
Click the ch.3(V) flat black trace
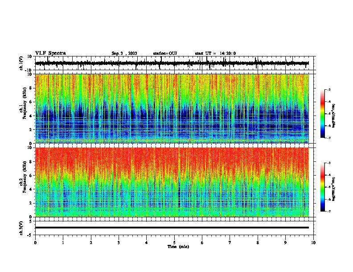pos(172,228)
